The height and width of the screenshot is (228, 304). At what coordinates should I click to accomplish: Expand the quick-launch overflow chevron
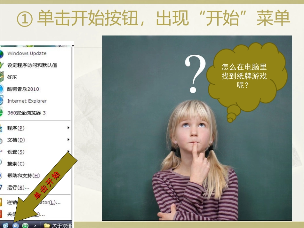[x=35, y=225]
